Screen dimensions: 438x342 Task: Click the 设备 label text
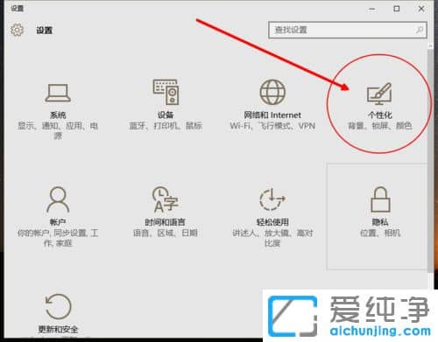[166, 115]
